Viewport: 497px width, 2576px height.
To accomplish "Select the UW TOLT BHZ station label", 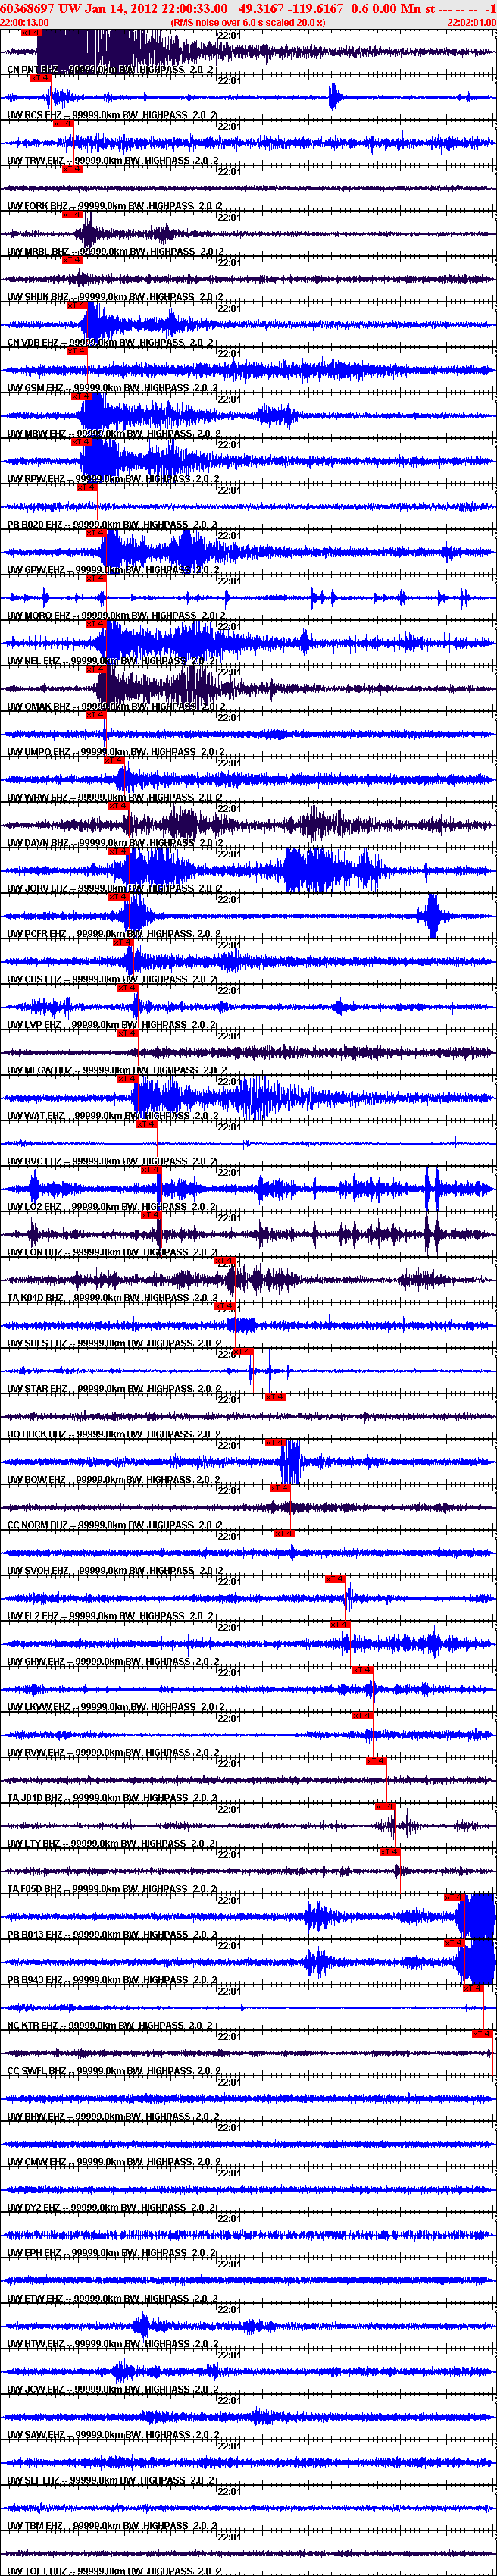I will (x=37, y=2571).
